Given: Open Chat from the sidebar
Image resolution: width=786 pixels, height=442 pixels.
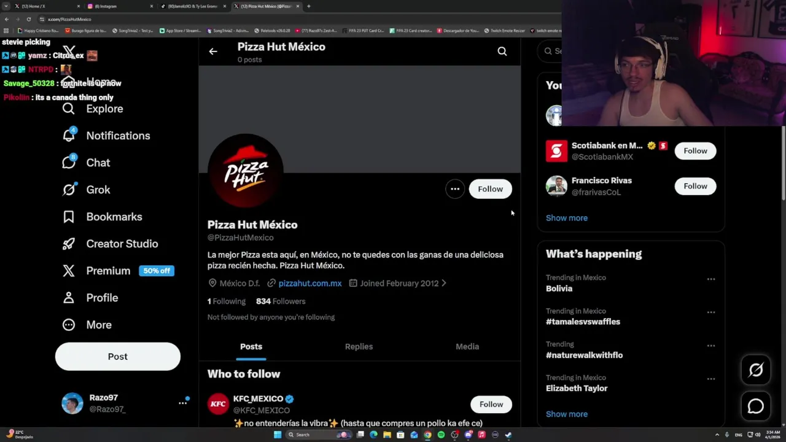Looking at the screenshot, I should pyautogui.click(x=86, y=163).
